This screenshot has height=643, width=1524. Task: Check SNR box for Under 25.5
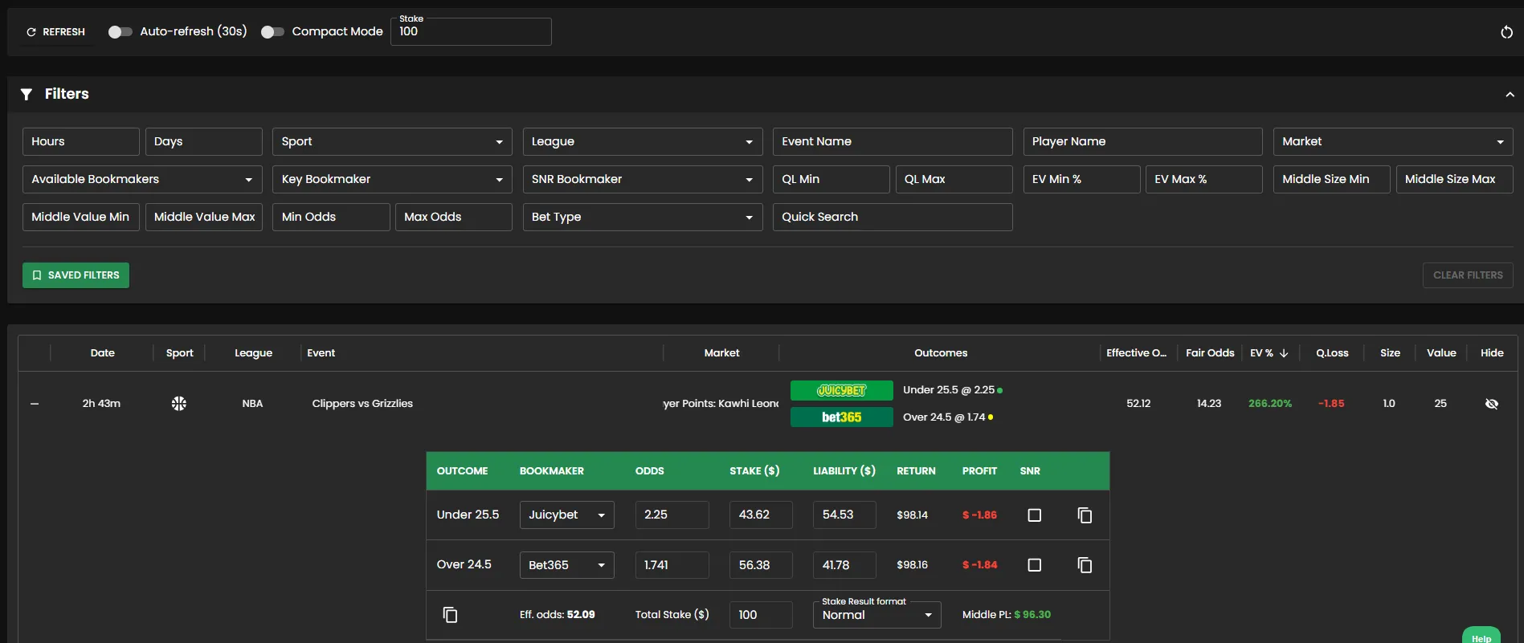pyautogui.click(x=1035, y=515)
